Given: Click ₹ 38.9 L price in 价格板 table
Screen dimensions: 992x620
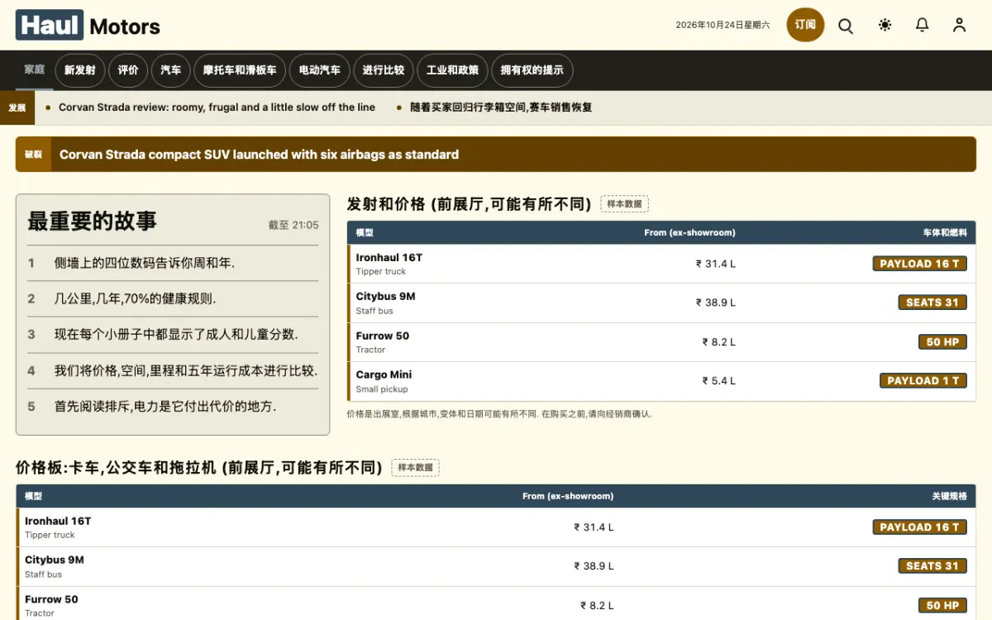Looking at the screenshot, I should coord(594,566).
